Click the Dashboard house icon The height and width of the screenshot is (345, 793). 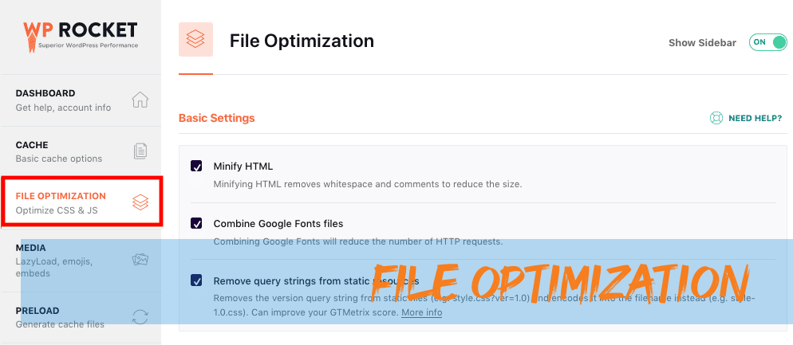pyautogui.click(x=140, y=100)
